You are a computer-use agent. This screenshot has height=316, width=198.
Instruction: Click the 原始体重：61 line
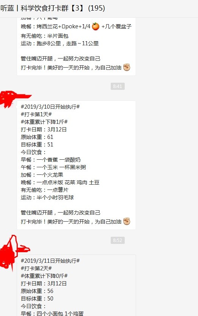37,137
